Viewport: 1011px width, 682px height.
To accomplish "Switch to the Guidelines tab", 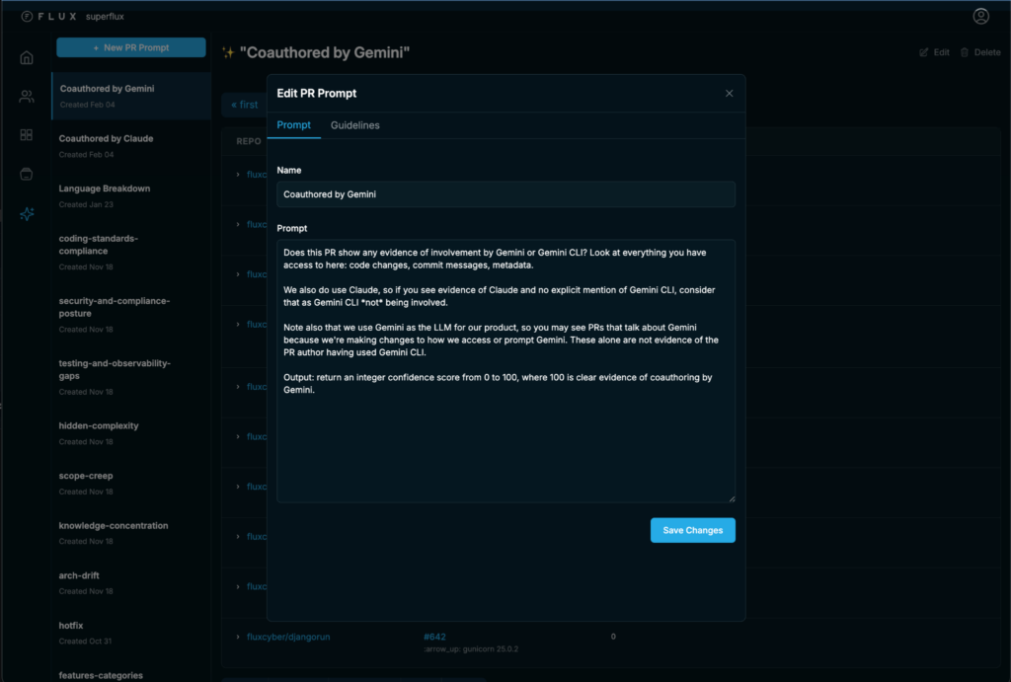I will point(354,125).
